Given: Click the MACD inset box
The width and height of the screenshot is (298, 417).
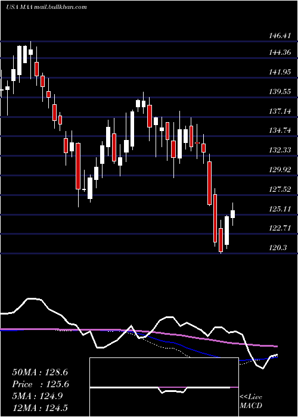Looking at the screenshot, I should coord(164,387).
